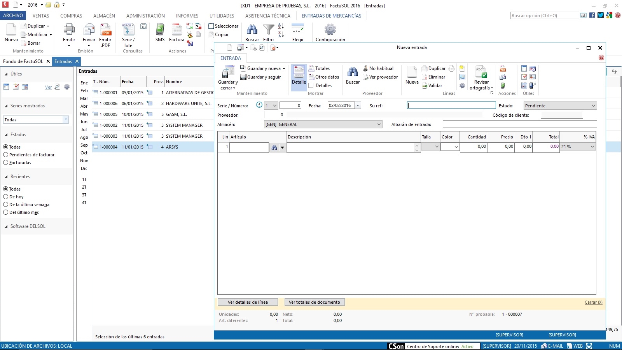Open Otros datos view
The width and height of the screenshot is (622, 350).
coord(324,77)
